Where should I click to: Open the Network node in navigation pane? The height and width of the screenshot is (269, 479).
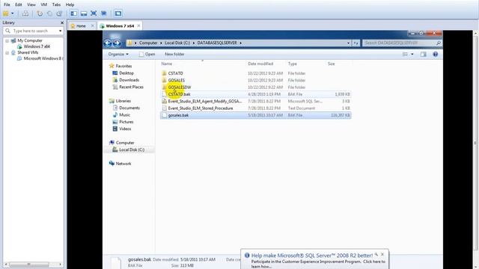pos(123,164)
